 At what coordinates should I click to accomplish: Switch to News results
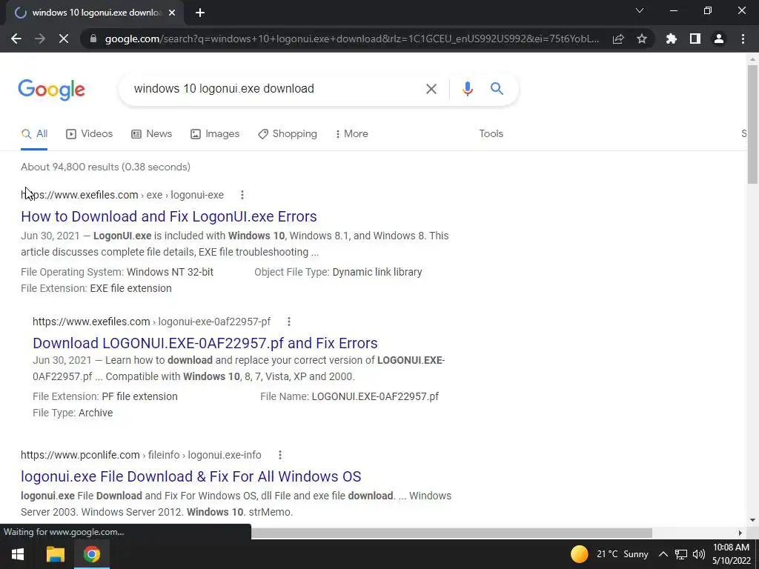pyautogui.click(x=151, y=134)
